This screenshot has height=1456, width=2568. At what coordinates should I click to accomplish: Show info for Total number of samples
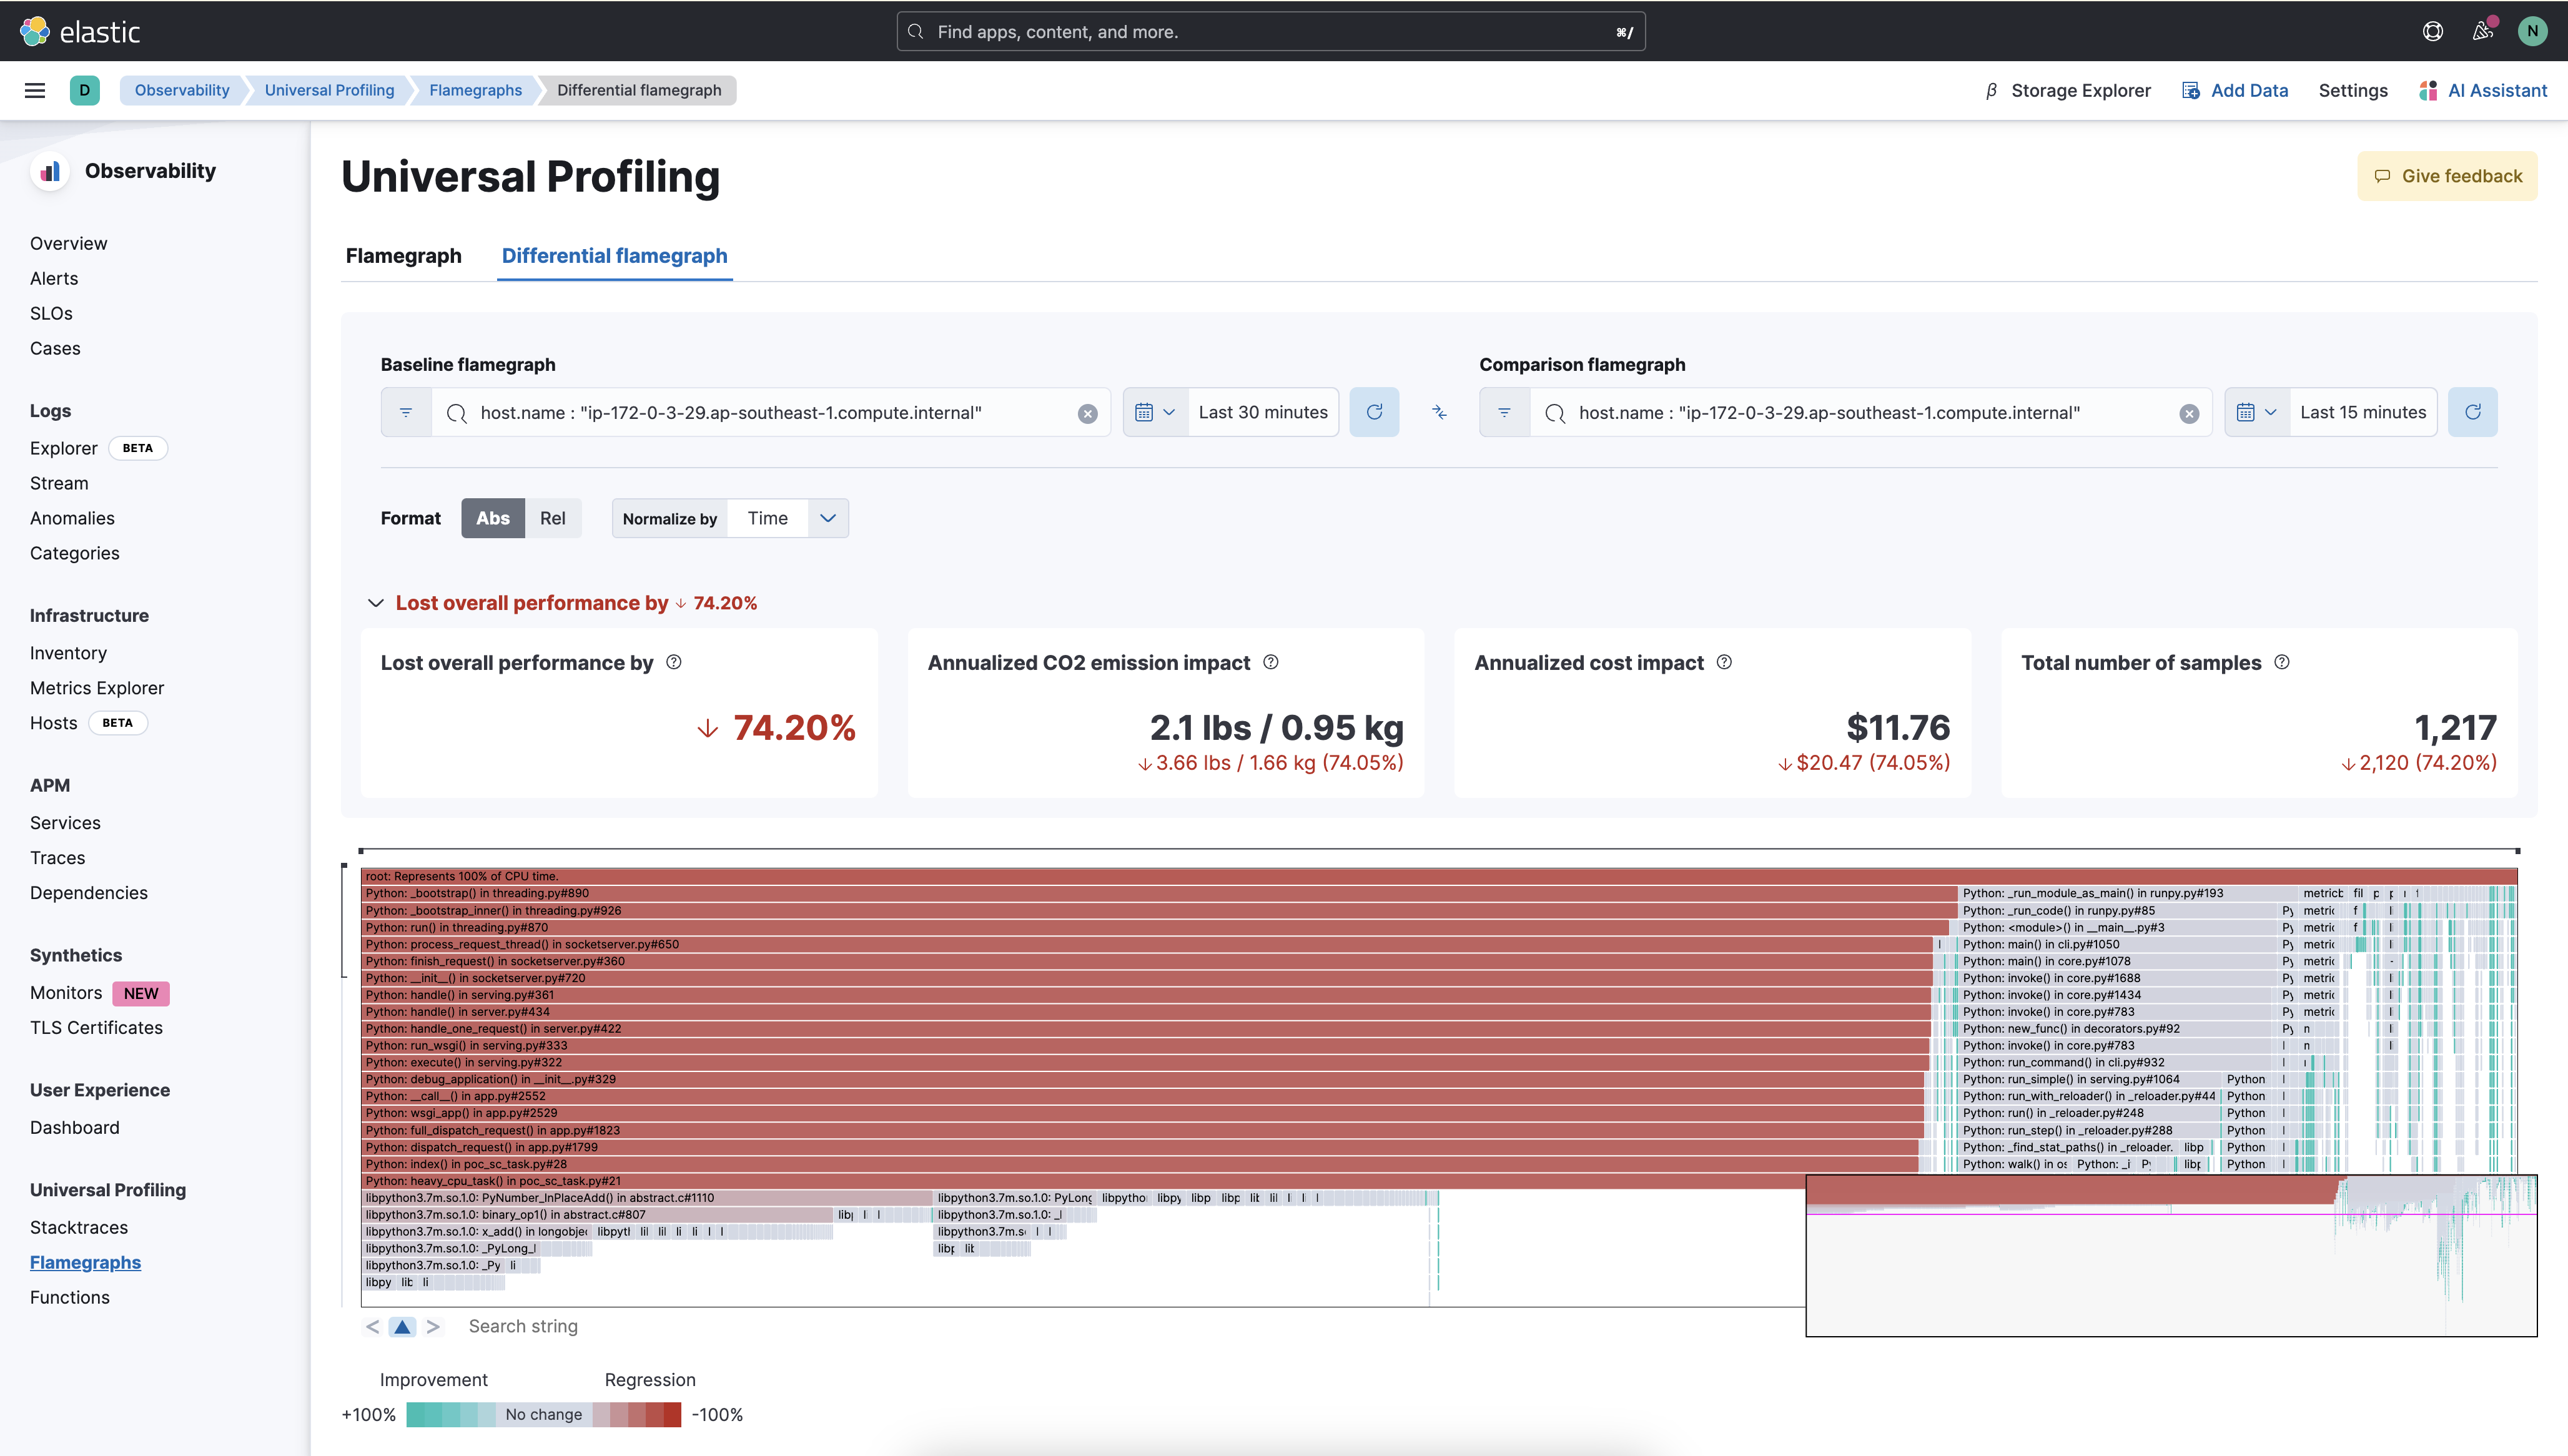[x=2282, y=662]
